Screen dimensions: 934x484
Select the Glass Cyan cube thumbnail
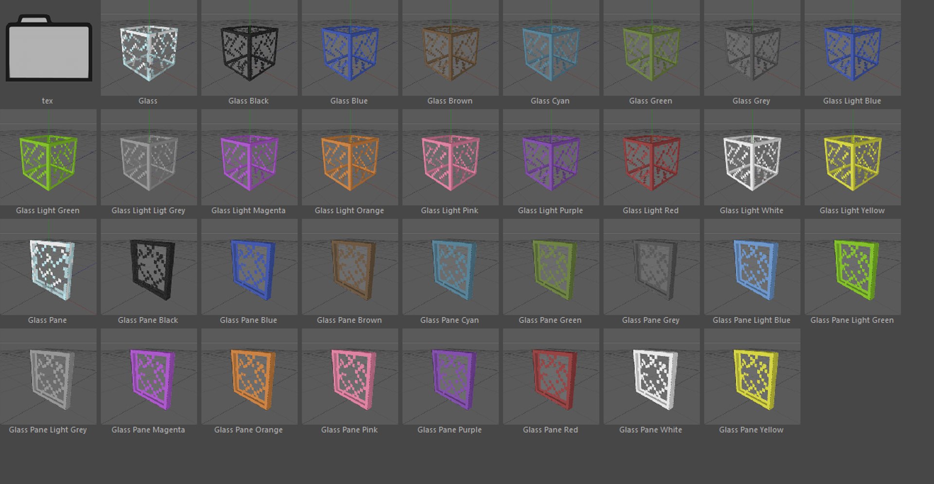(551, 48)
